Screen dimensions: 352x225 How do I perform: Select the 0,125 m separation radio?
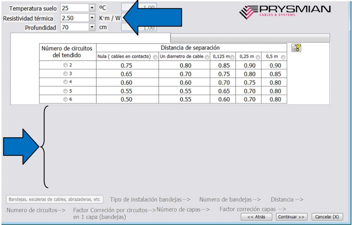tap(232, 57)
